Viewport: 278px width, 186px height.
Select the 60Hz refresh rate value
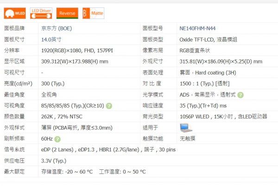tap(47, 139)
